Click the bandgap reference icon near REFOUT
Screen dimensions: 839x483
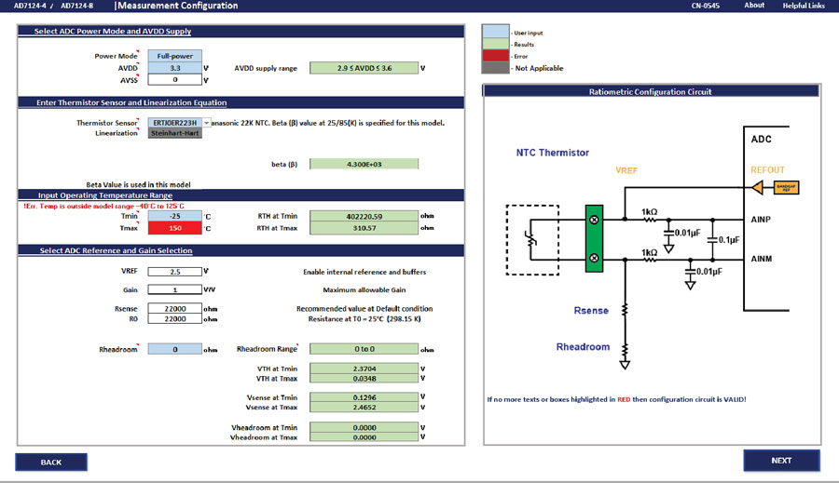click(x=787, y=188)
